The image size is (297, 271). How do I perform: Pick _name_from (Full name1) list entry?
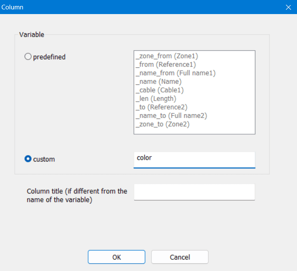(176, 73)
